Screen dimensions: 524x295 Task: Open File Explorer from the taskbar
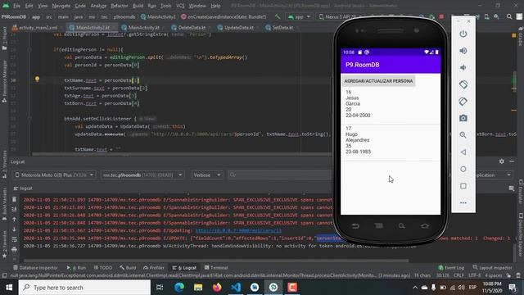click(x=198, y=288)
